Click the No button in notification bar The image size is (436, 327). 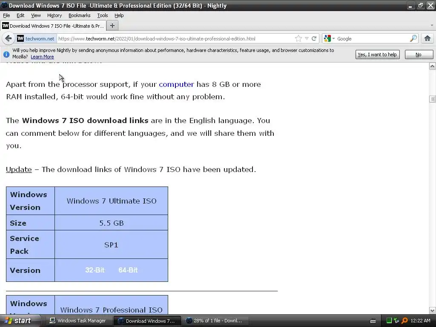[419, 54]
